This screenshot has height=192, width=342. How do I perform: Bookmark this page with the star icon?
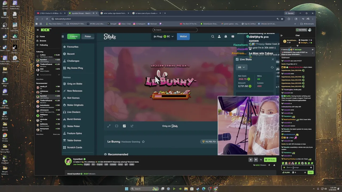pos(282,19)
